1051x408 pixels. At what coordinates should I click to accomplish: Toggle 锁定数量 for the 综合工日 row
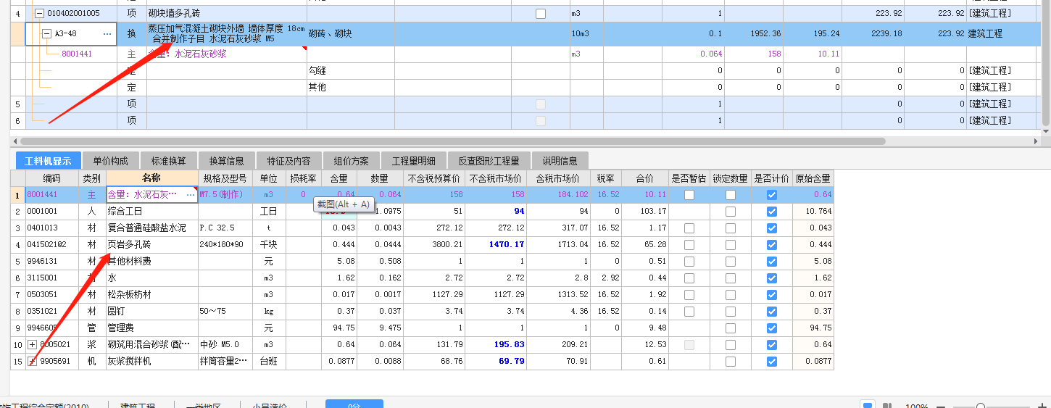731,212
